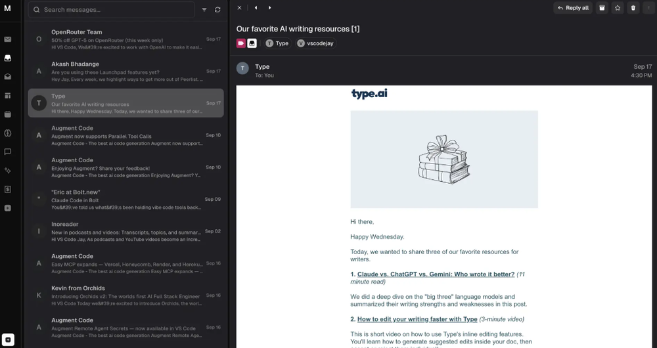Archive this email
657x348 pixels.
pos(602,7)
